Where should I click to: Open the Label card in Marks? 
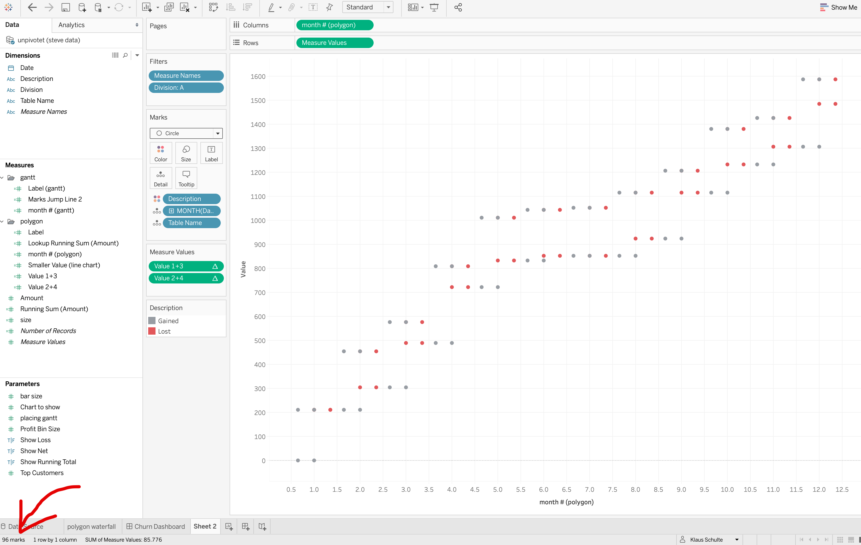click(x=211, y=153)
